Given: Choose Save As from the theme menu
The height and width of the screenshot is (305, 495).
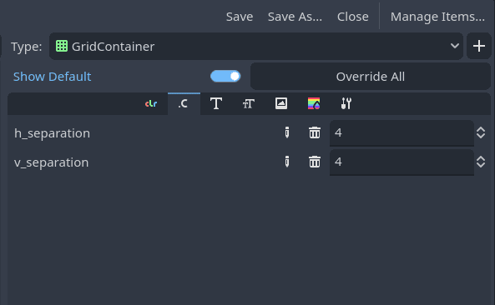Looking at the screenshot, I should (295, 17).
